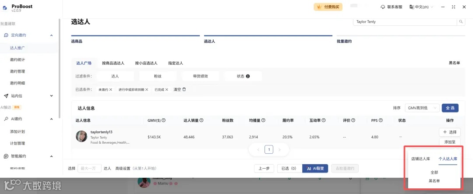Collapse the 智能履约 menu chevron
Viewport: 473px width, 194px height.
pos(51,156)
